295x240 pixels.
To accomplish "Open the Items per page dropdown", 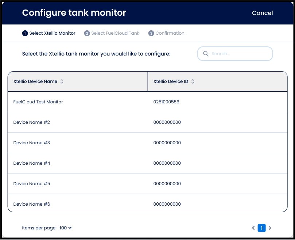I will (66, 228).
